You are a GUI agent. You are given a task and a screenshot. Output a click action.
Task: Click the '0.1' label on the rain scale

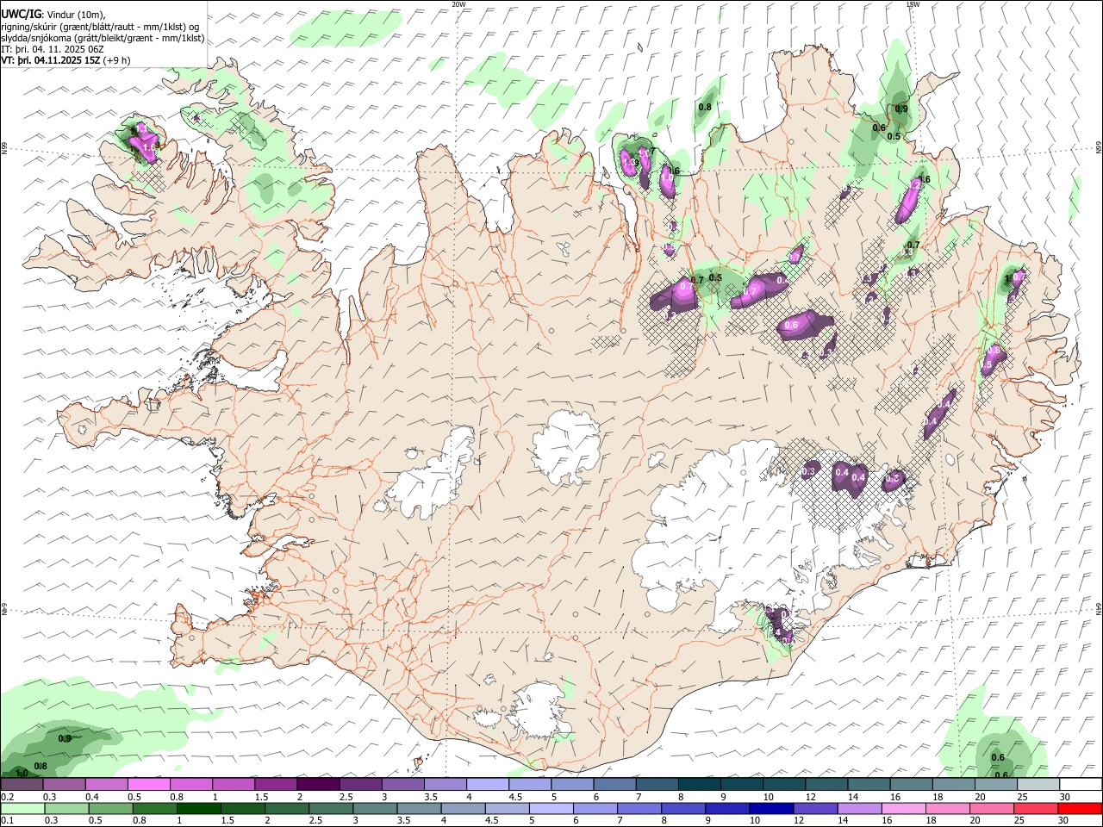click(x=7, y=821)
